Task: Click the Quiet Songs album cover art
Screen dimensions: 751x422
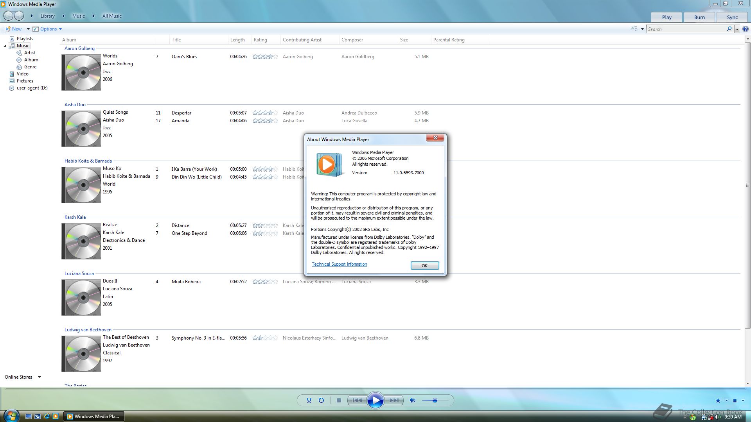Action: pyautogui.click(x=81, y=129)
